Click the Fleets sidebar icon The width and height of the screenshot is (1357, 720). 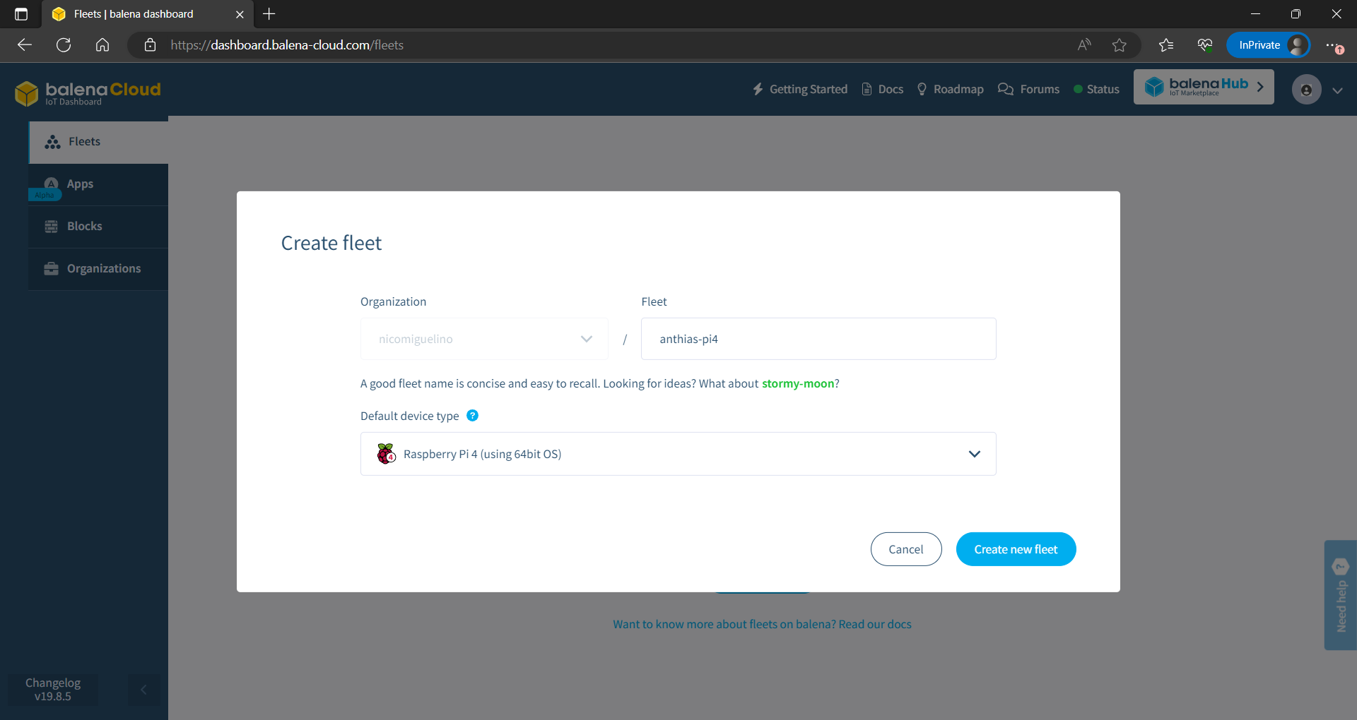click(52, 142)
